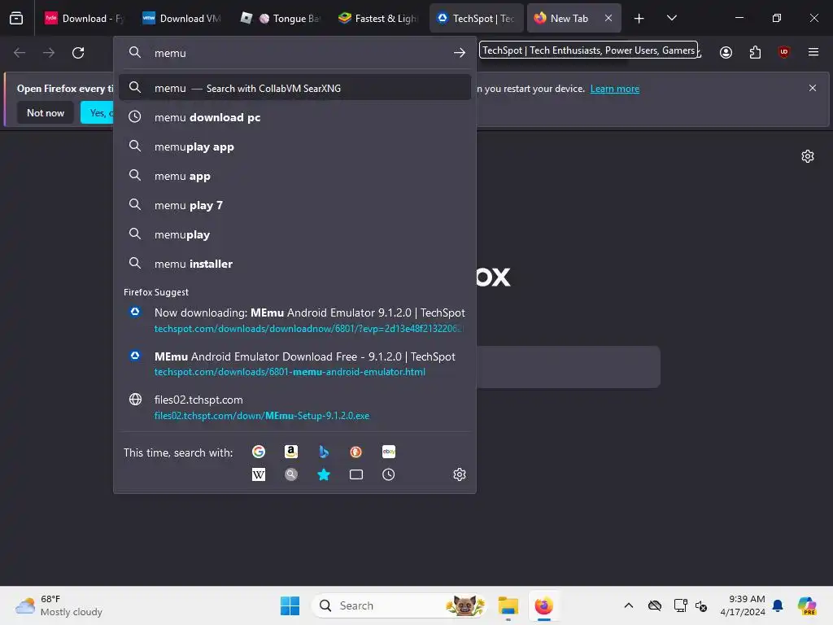Close the New Tab tab

coord(608,18)
